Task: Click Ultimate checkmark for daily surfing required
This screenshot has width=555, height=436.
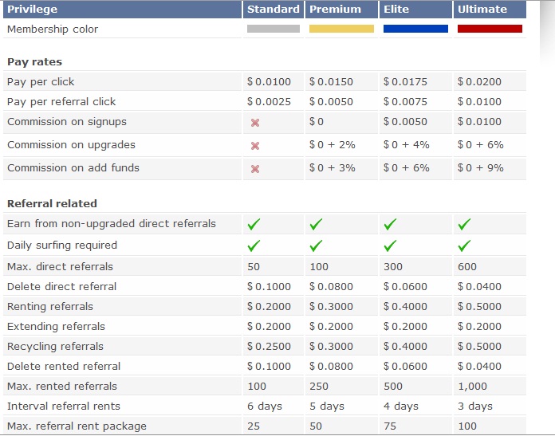Action: pos(464,245)
